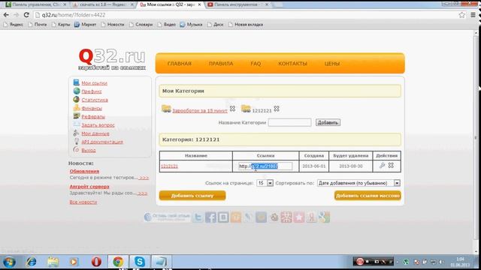Open Мои ссылки in sidebar
The height and width of the screenshot is (270, 481).
[x=94, y=83]
